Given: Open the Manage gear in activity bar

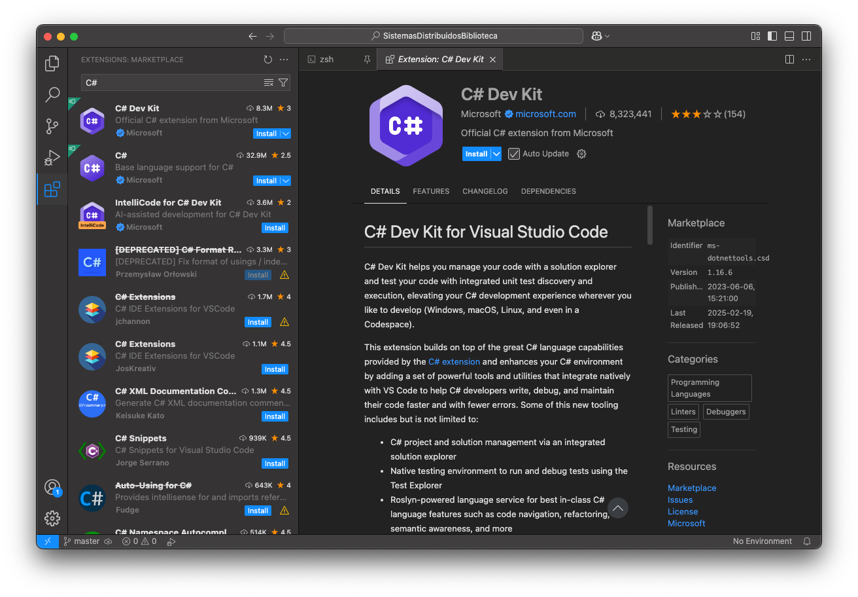Looking at the screenshot, I should point(52,518).
